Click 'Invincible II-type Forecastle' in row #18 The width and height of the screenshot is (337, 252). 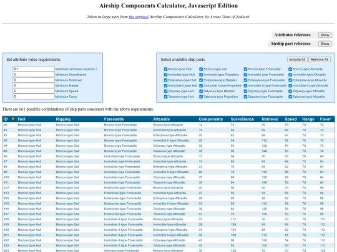tap(123, 219)
